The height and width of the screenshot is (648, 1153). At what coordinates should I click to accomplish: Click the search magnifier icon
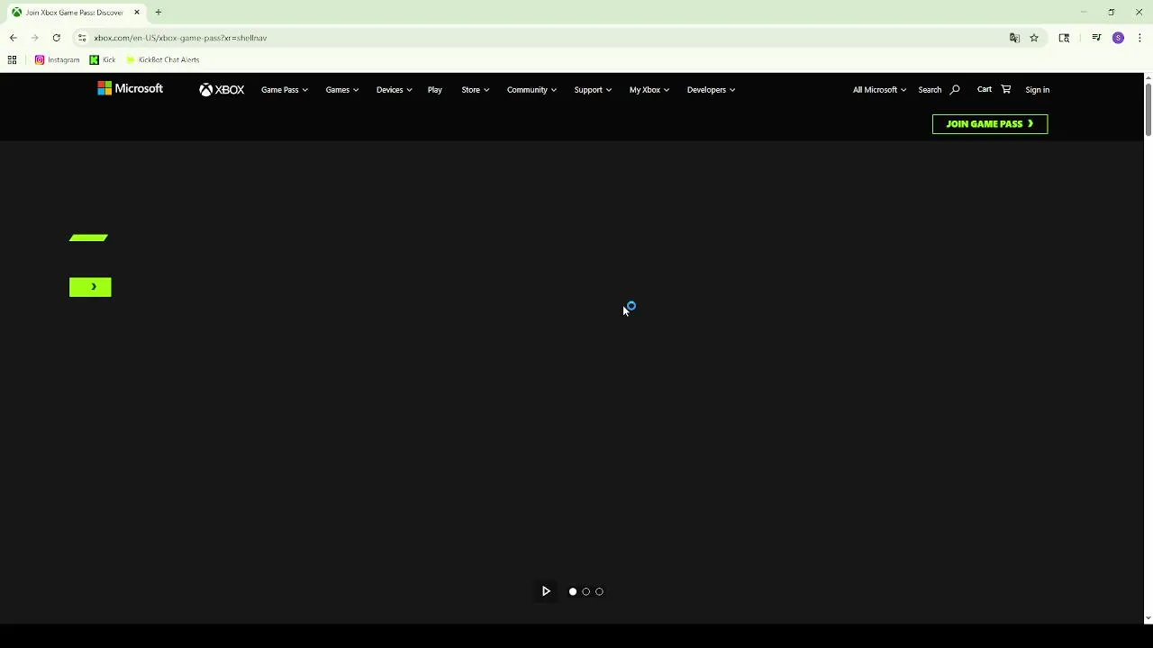click(x=955, y=90)
